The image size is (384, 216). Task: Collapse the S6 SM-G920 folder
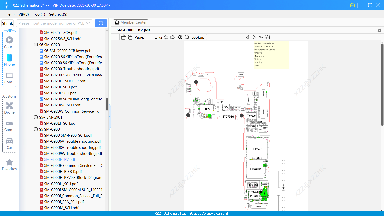tap(36, 45)
